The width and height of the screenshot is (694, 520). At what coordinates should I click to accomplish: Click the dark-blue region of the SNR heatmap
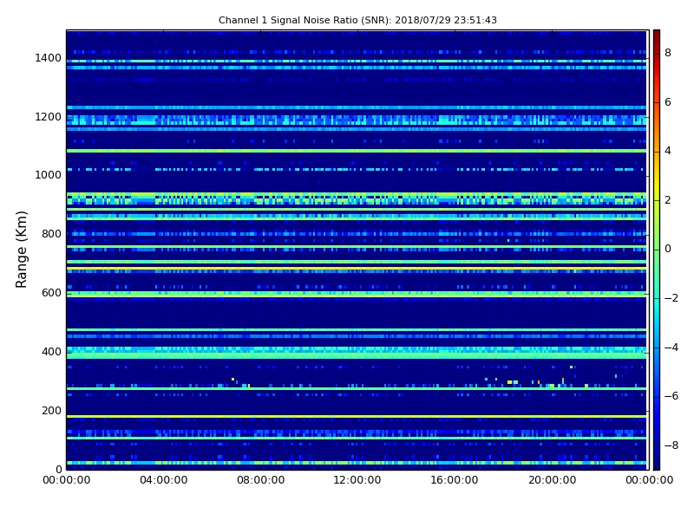point(357,314)
